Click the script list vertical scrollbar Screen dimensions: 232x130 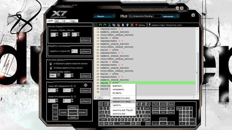pos(197,62)
